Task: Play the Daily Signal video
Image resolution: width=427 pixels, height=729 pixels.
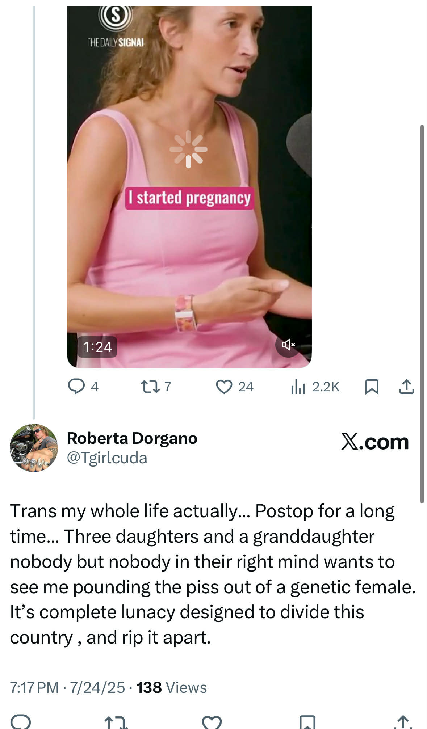Action: pyautogui.click(x=189, y=149)
